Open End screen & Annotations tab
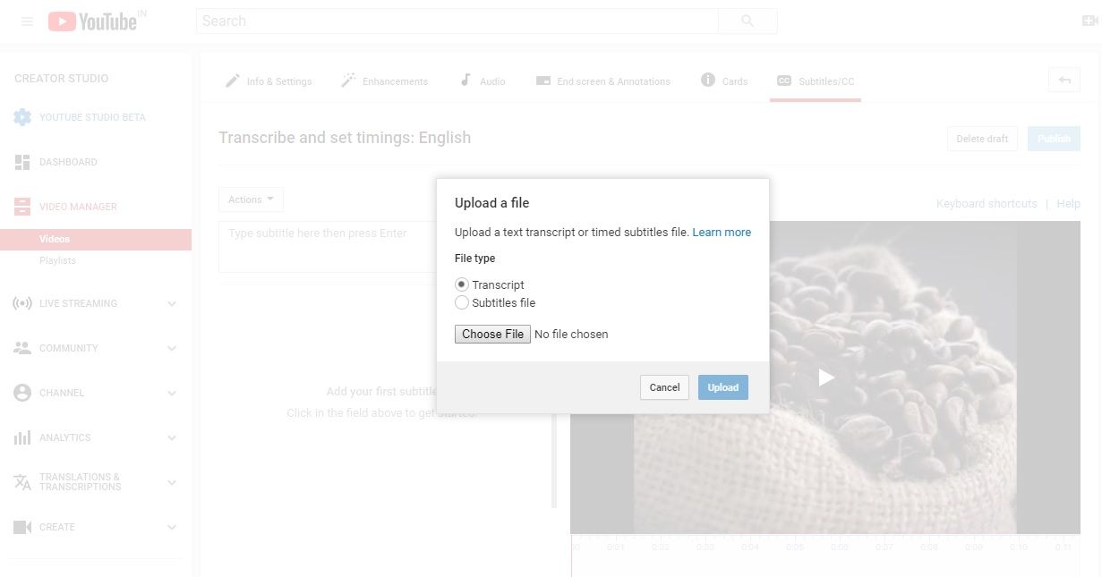 click(603, 81)
